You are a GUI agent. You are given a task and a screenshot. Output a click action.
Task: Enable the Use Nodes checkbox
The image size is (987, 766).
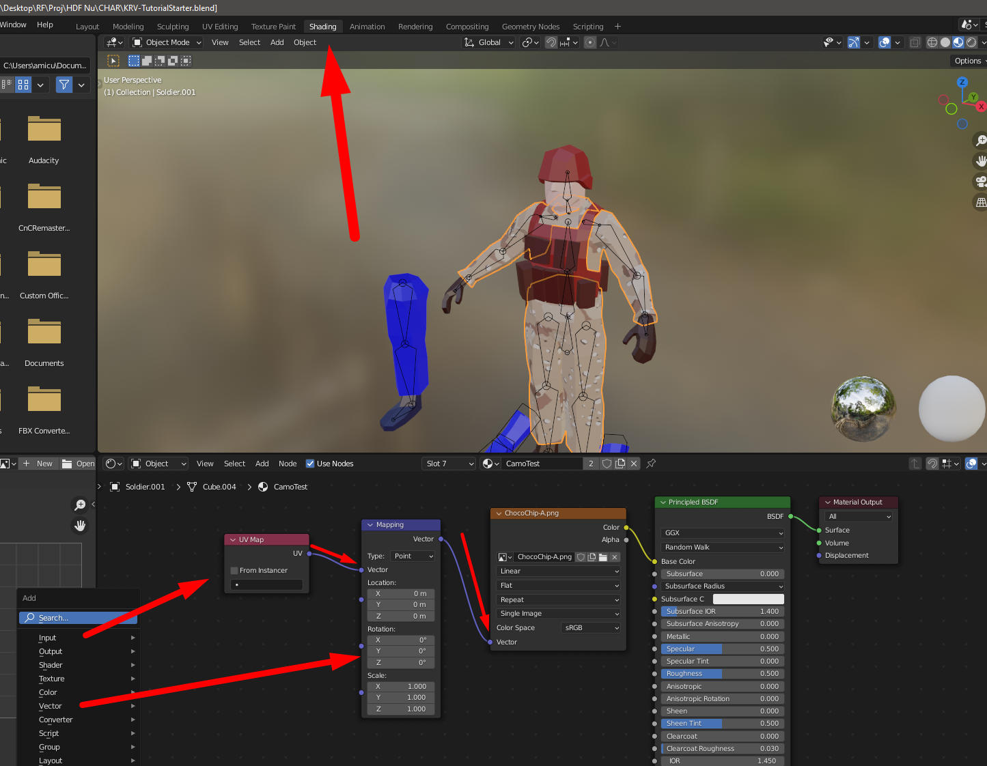pyautogui.click(x=310, y=464)
